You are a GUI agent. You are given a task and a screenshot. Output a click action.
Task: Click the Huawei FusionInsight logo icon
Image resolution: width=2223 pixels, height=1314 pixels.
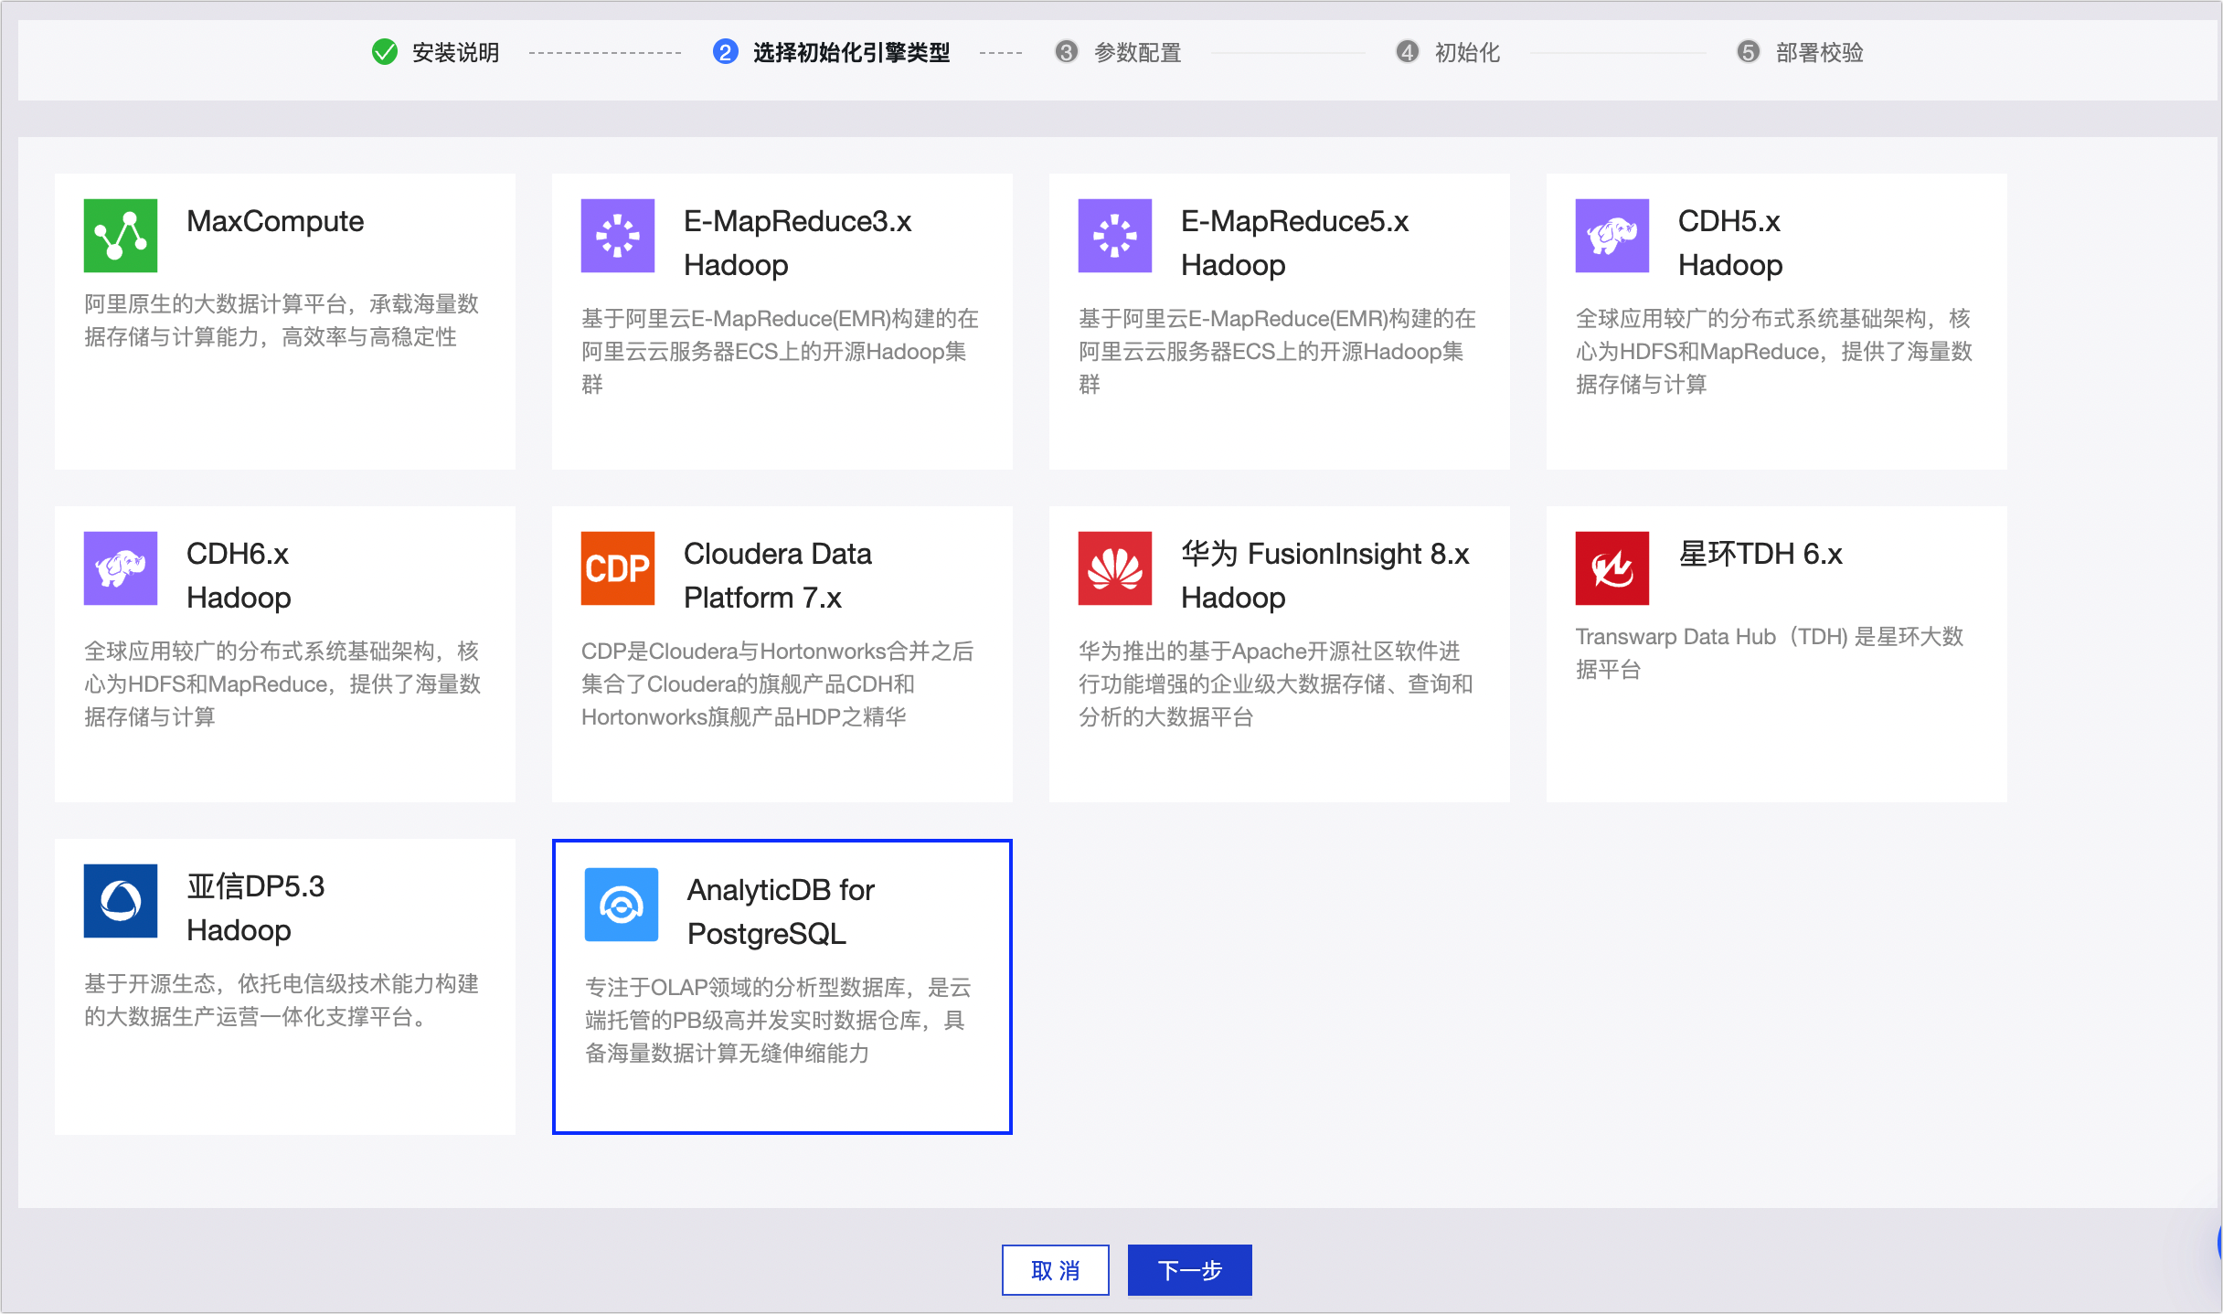[1116, 568]
